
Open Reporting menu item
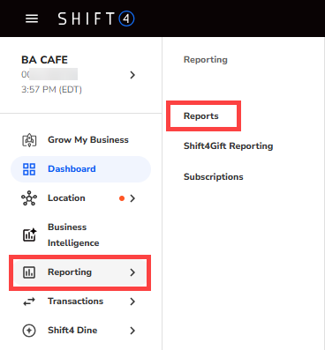(80, 272)
